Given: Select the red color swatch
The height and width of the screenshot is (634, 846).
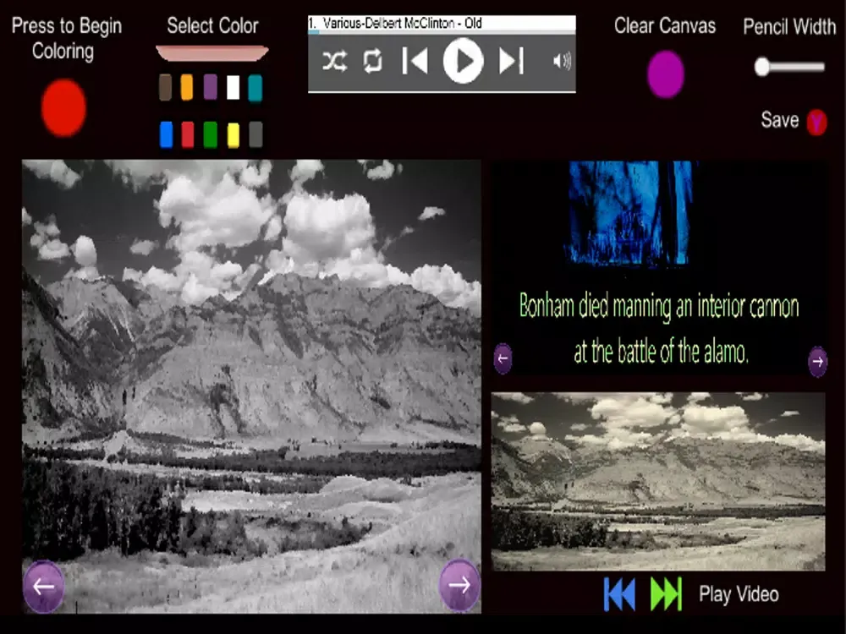Looking at the screenshot, I should (188, 134).
